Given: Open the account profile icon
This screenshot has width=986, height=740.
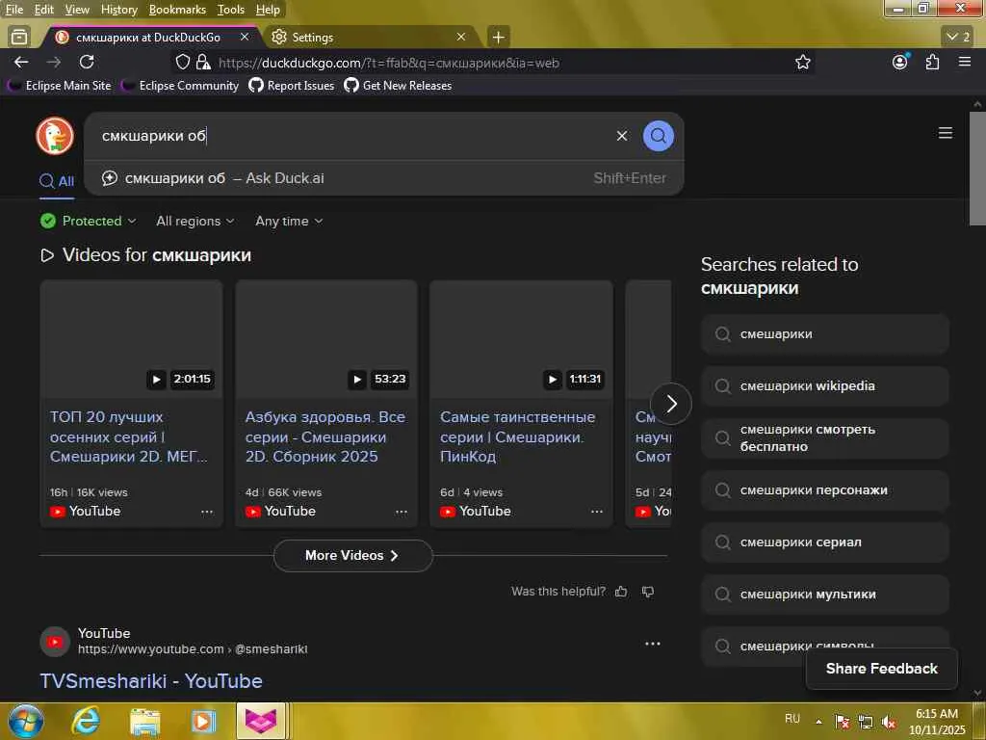Looking at the screenshot, I should click(x=900, y=62).
